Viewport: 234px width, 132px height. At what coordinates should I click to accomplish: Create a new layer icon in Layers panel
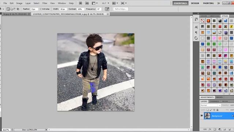230,129
